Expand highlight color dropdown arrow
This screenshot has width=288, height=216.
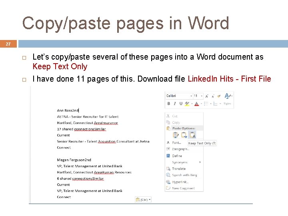[x=192, y=104]
